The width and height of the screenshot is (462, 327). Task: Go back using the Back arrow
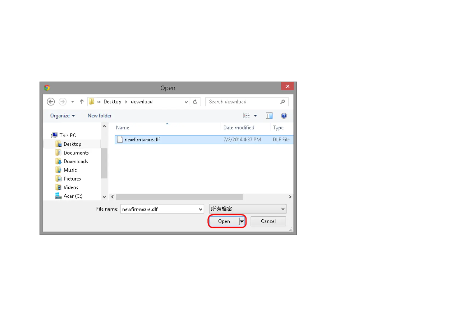51,102
